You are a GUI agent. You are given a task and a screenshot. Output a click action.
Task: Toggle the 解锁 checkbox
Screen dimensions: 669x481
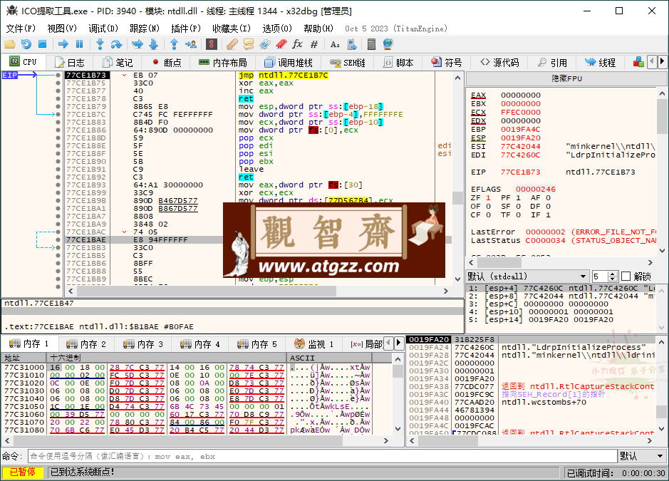[x=626, y=276]
